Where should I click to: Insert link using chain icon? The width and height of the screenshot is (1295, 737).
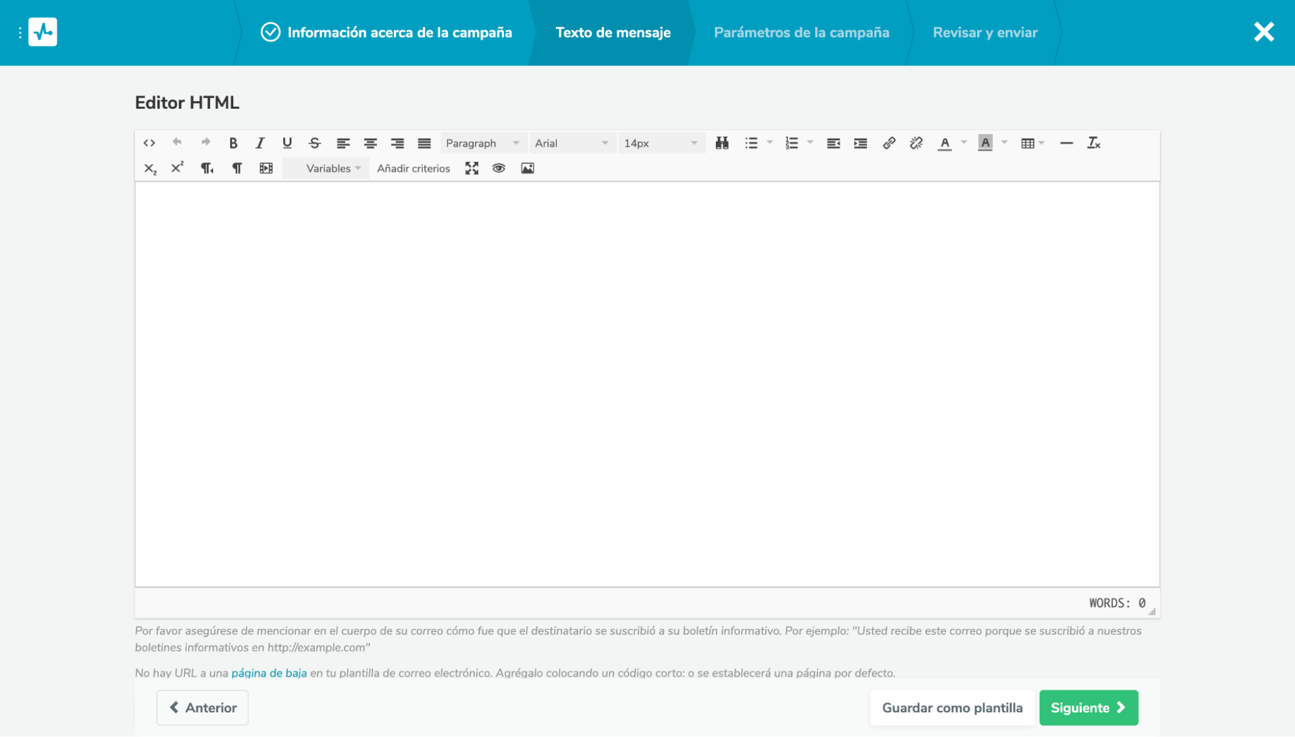[889, 143]
